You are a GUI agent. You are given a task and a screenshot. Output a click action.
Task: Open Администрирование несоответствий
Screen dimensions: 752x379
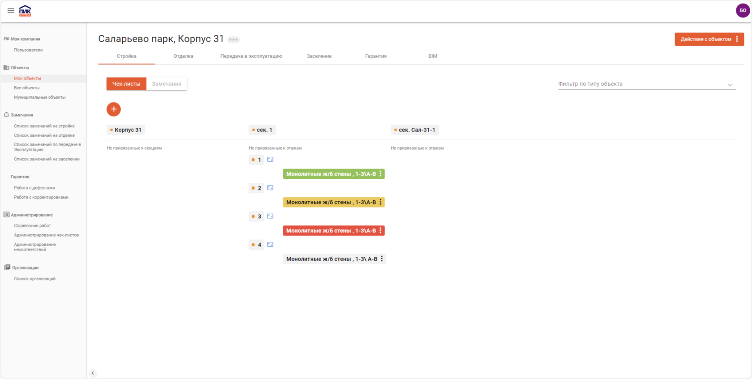coord(35,247)
